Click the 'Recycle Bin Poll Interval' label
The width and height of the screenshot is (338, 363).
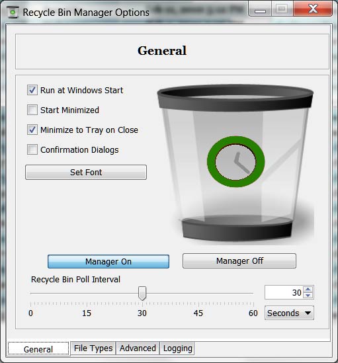pos(75,280)
